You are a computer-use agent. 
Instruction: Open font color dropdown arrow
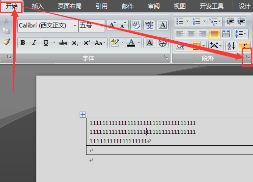139,43
